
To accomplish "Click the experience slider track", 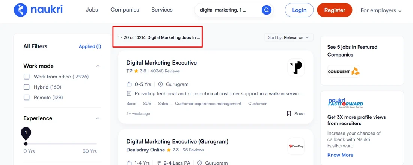I will tap(60, 144).
